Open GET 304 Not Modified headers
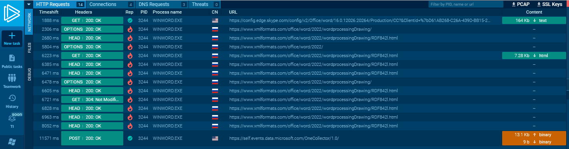 [92, 99]
